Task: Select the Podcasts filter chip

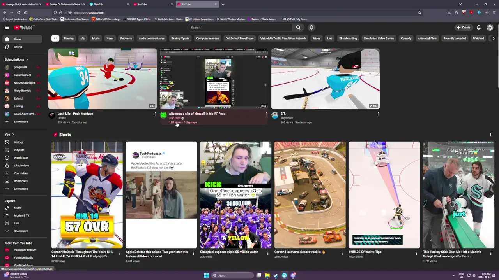Action: coord(126,38)
